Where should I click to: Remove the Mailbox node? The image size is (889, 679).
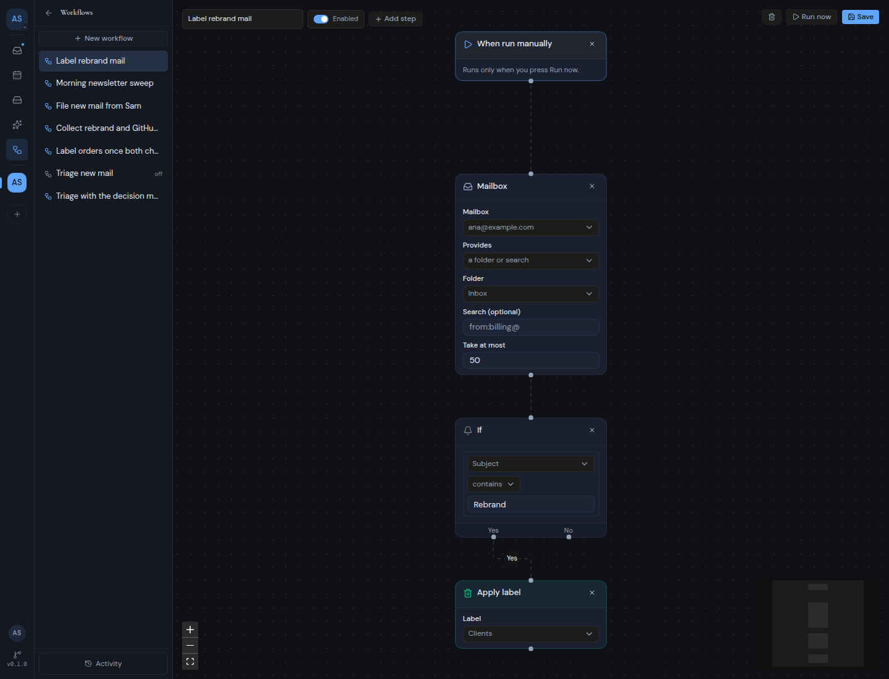point(592,186)
